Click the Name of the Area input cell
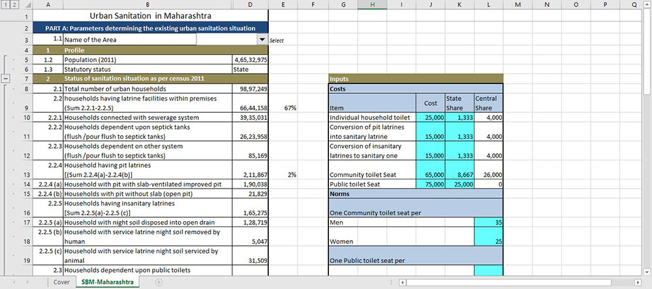 point(226,40)
